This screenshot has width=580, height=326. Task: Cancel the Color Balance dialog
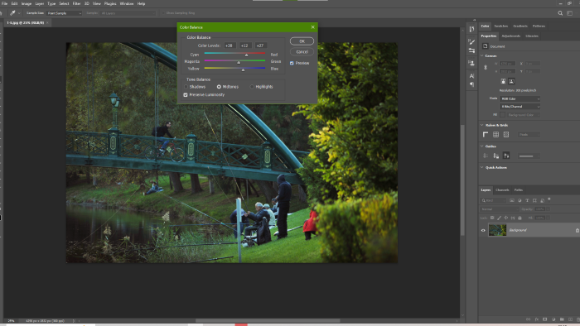(x=302, y=51)
